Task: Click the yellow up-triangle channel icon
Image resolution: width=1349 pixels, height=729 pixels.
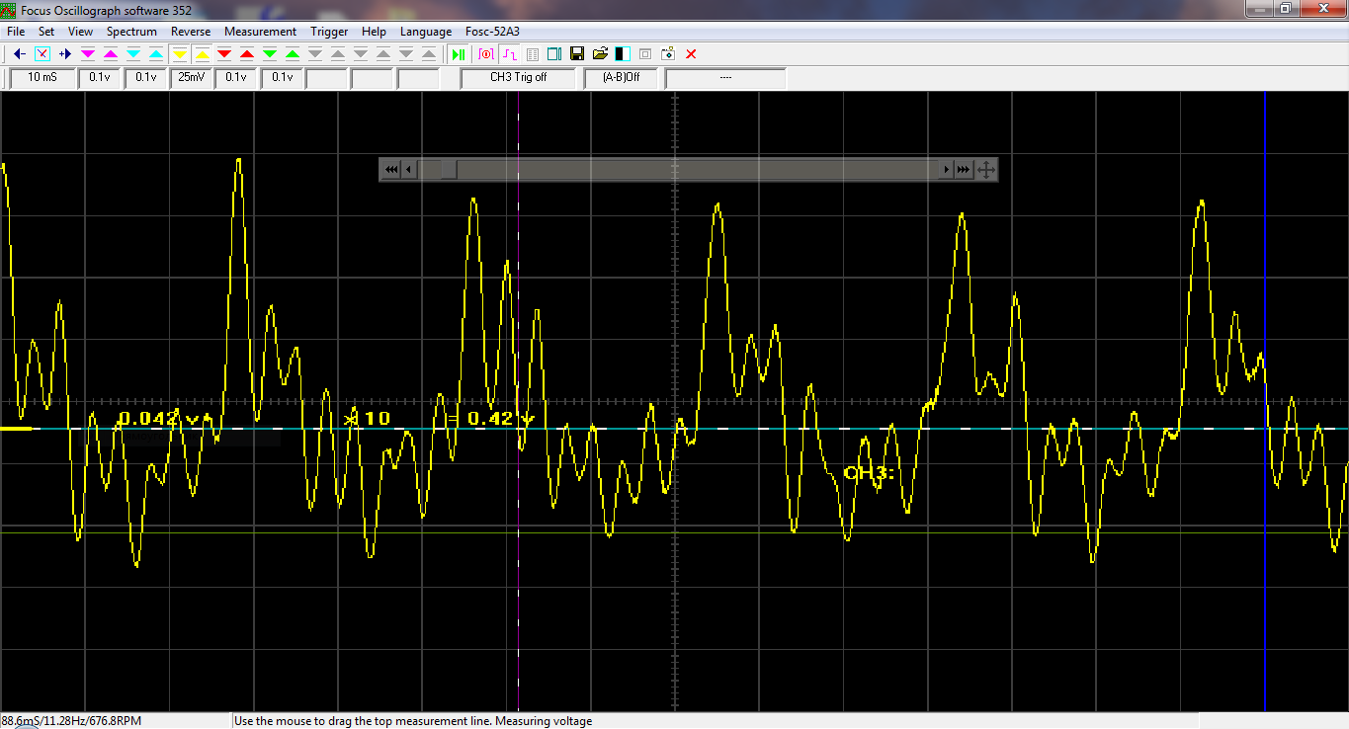Action: tap(202, 53)
